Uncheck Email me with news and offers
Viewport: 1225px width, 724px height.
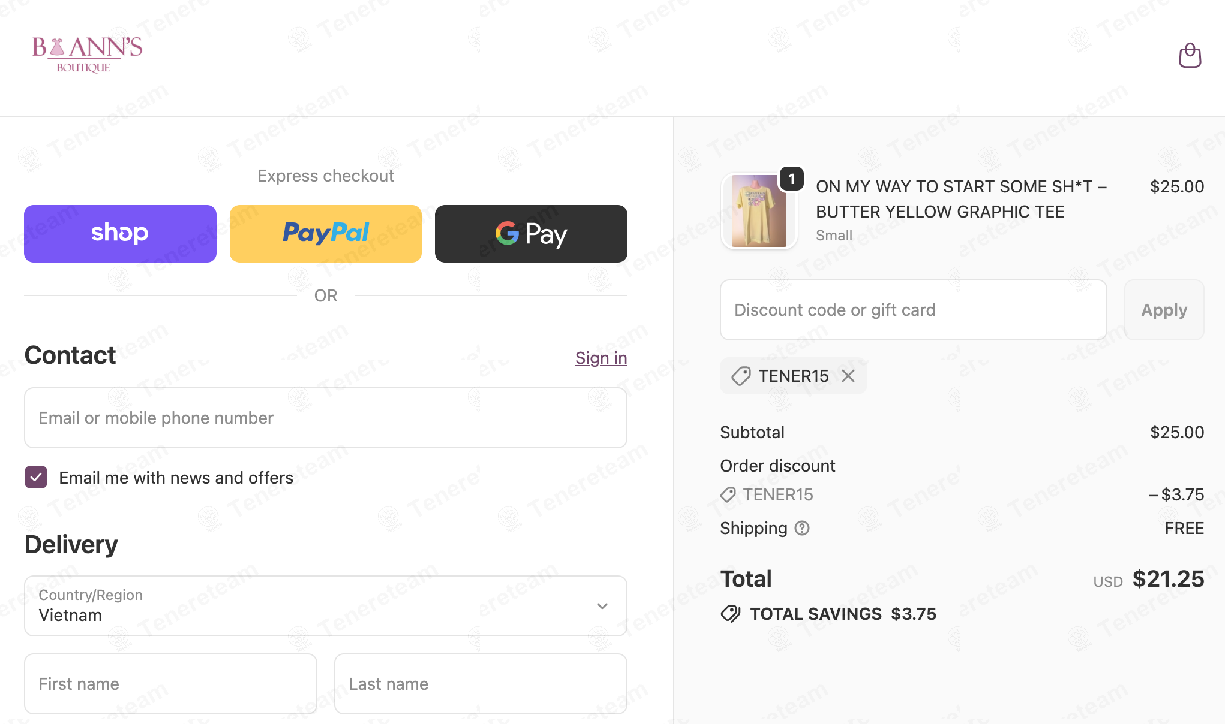click(36, 478)
